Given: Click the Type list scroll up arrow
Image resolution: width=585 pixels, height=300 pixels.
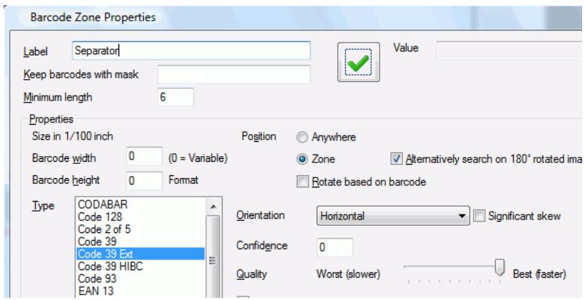Looking at the screenshot, I should 213,207.
